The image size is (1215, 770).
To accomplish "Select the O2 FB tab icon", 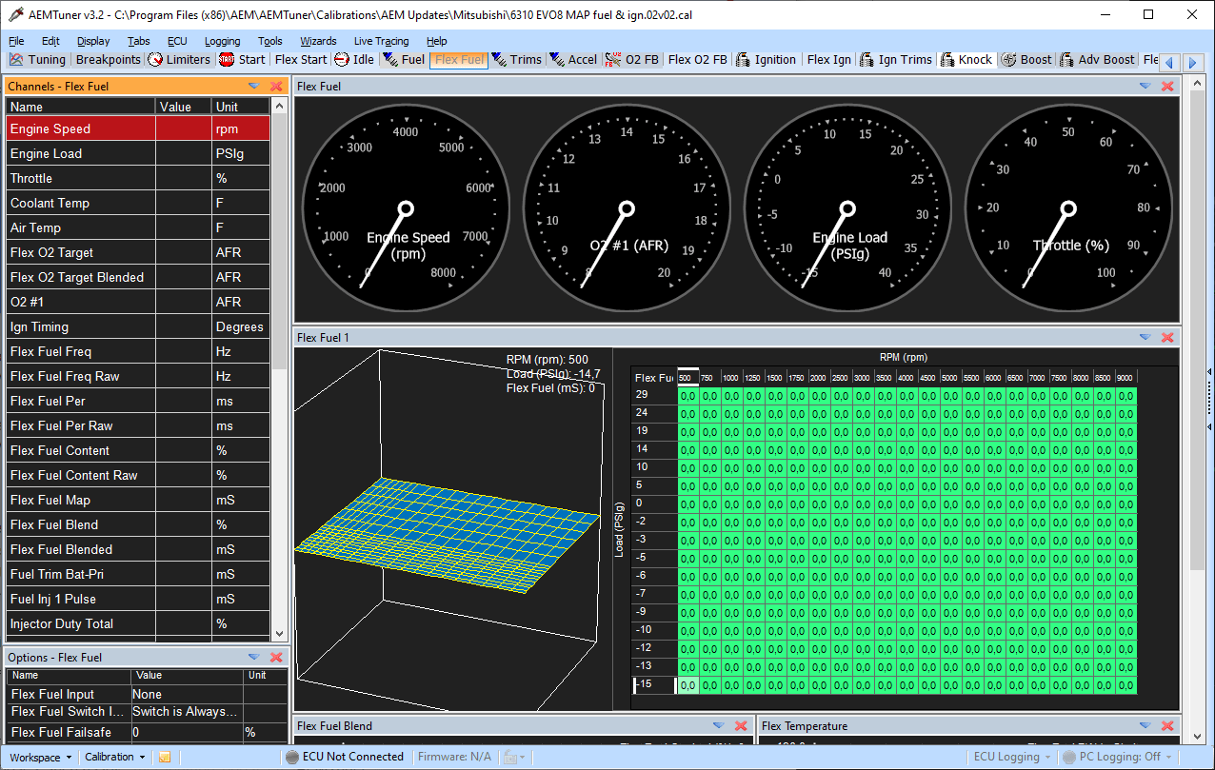I will coord(613,59).
